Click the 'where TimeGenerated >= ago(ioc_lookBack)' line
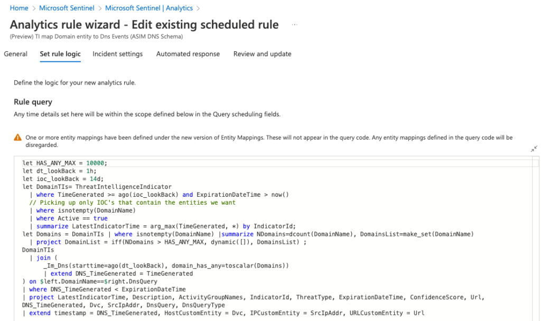 coord(160,195)
